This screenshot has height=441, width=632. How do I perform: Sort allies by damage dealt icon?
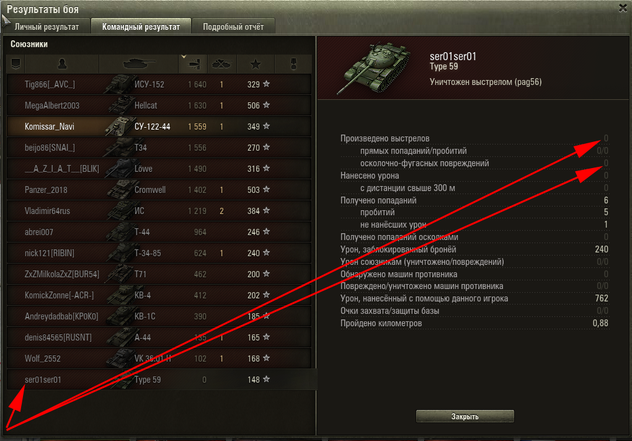[193, 64]
